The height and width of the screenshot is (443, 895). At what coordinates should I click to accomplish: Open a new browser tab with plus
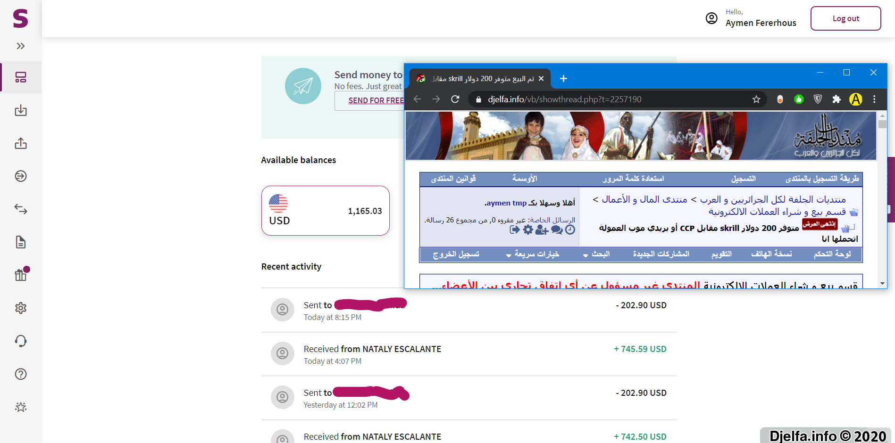tap(563, 79)
